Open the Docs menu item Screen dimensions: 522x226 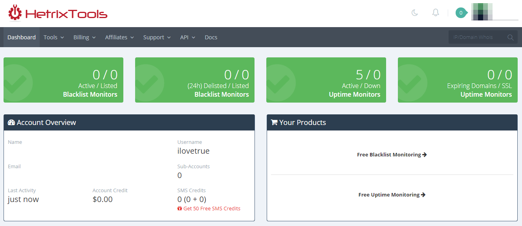(211, 37)
